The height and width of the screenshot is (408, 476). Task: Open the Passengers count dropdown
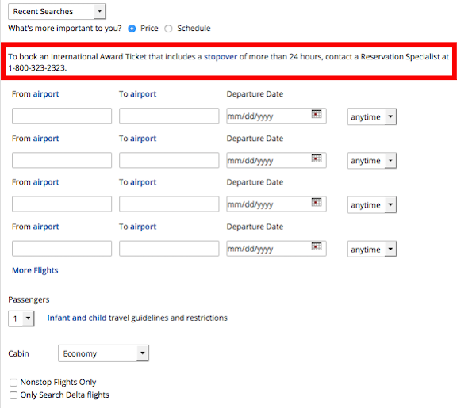21,318
